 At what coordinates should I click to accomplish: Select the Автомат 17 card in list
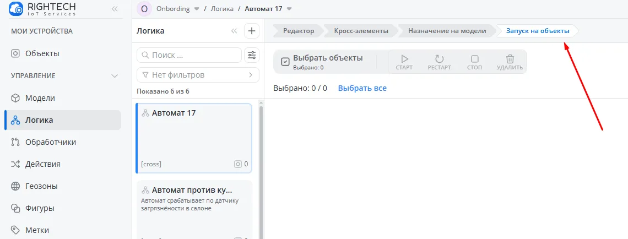pyautogui.click(x=194, y=138)
